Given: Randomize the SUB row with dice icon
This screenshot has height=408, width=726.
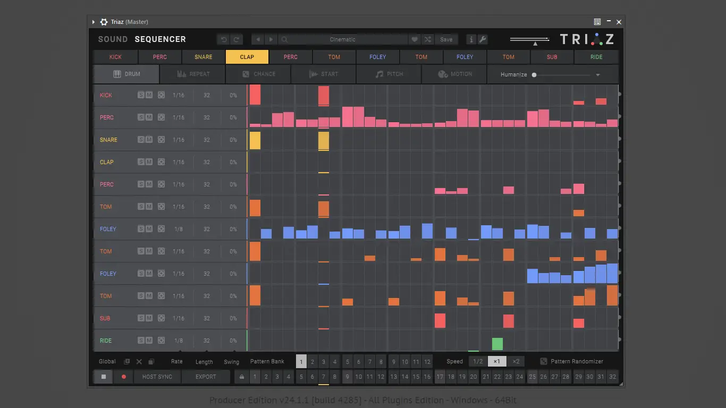Looking at the screenshot, I should [x=161, y=318].
